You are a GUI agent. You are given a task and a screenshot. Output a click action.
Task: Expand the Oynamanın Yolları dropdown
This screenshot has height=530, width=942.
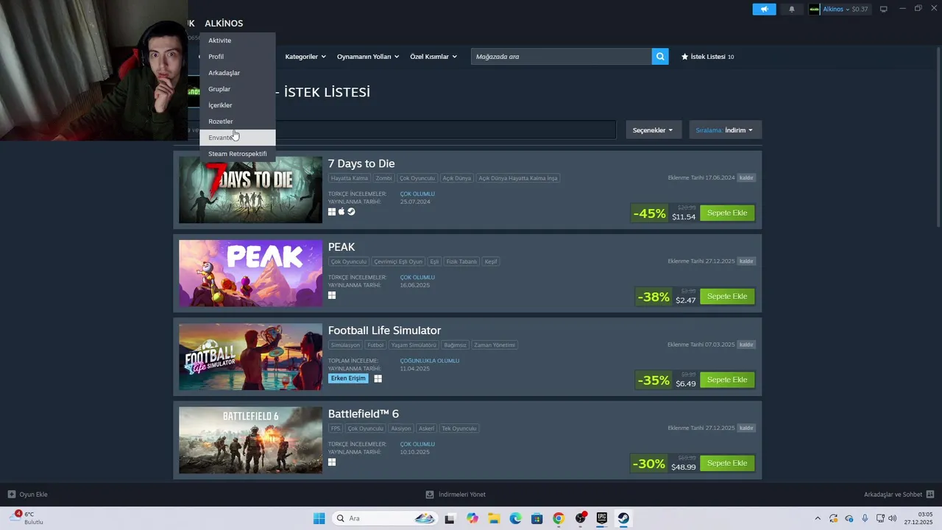click(368, 57)
